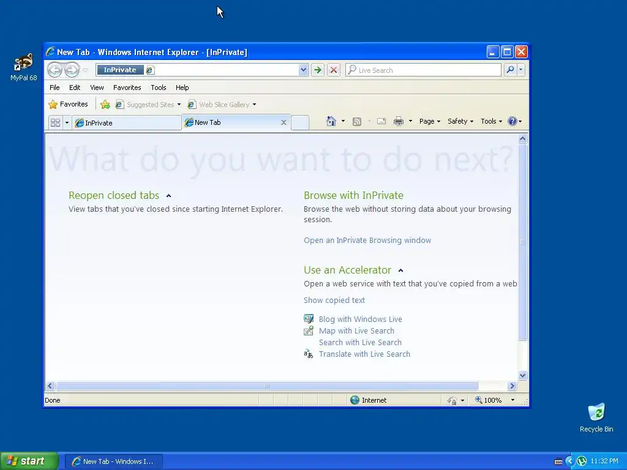
Task: Open Suggested Sites in favorites bar
Action: click(148, 105)
